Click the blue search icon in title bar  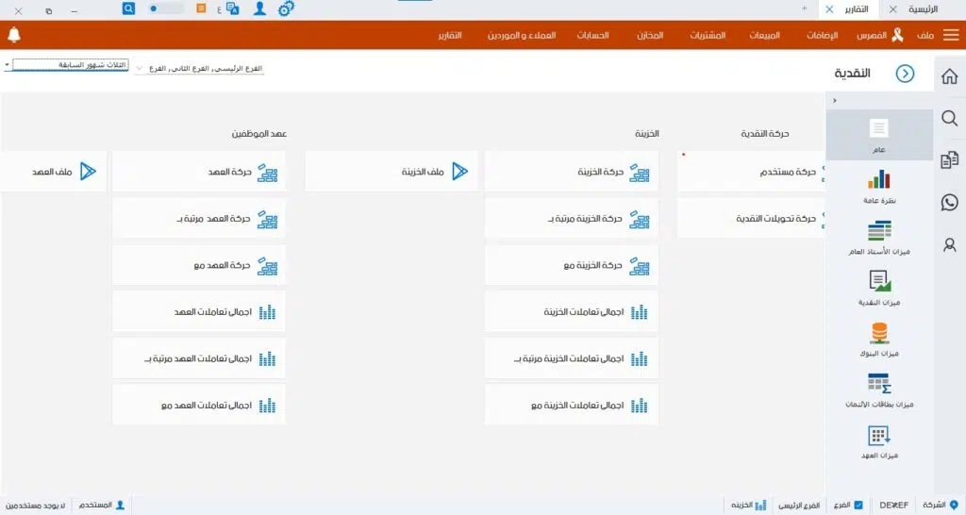click(128, 8)
